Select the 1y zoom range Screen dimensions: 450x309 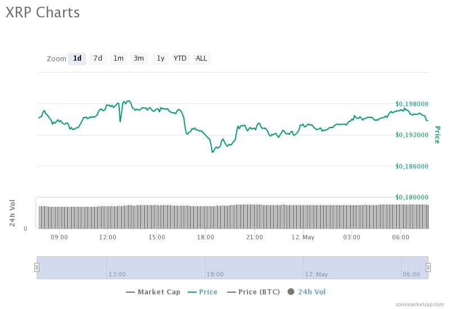(x=160, y=58)
